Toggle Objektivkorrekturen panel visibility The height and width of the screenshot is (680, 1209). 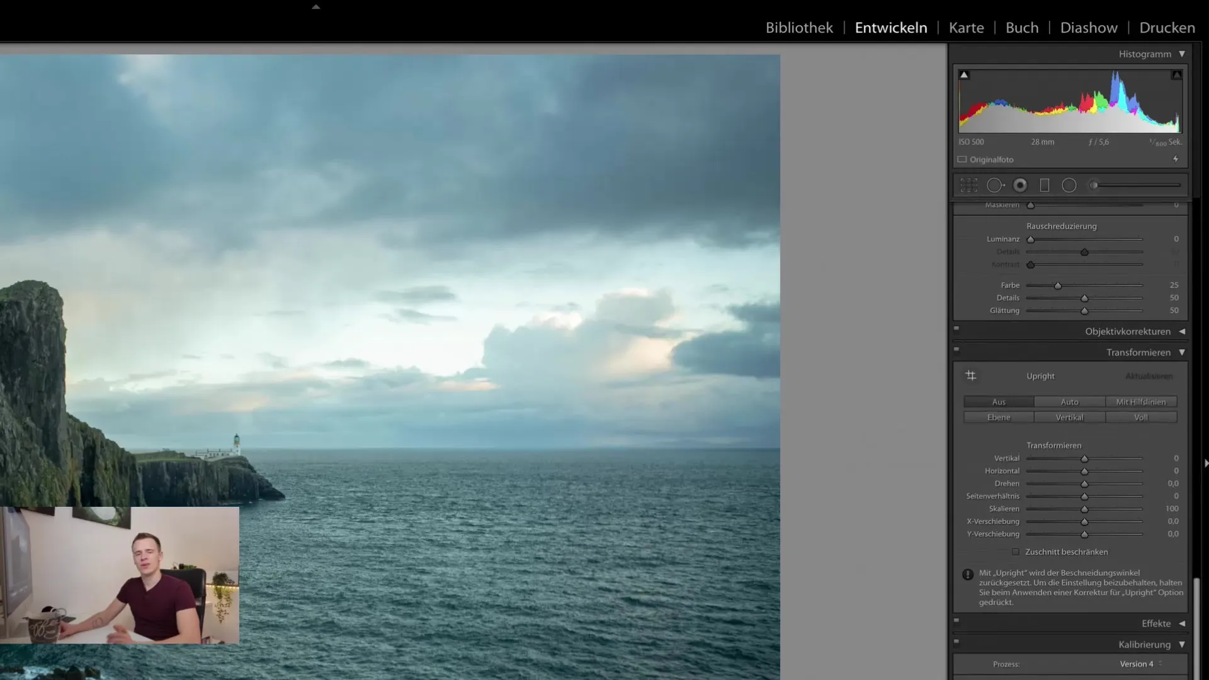[x=1181, y=331]
